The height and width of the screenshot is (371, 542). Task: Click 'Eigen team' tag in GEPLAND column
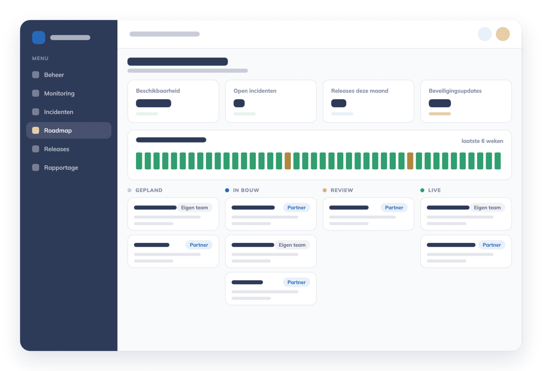(194, 207)
